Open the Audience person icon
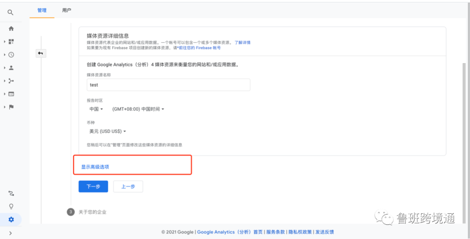The width and height of the screenshot is (470, 239). click(x=11, y=68)
